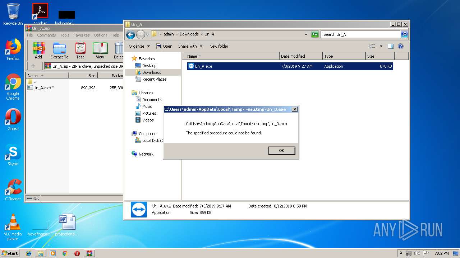
Task: Open the Share with dropdown
Action: click(x=190, y=46)
